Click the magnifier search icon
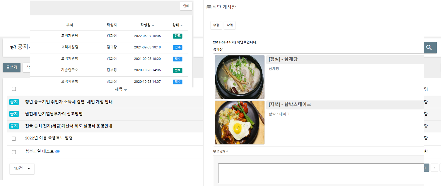The width and height of the screenshot is (441, 186). click(x=429, y=48)
